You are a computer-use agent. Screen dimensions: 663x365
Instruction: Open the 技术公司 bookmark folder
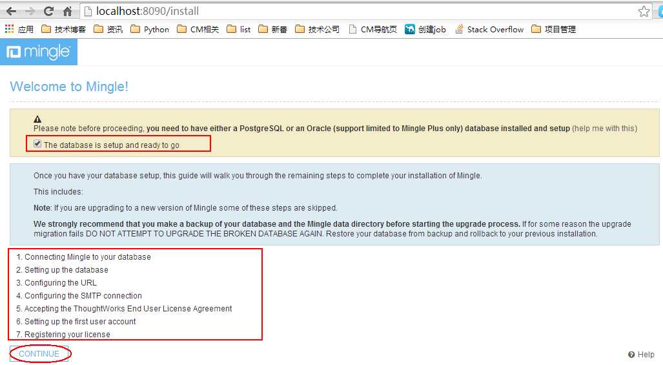tap(317, 29)
